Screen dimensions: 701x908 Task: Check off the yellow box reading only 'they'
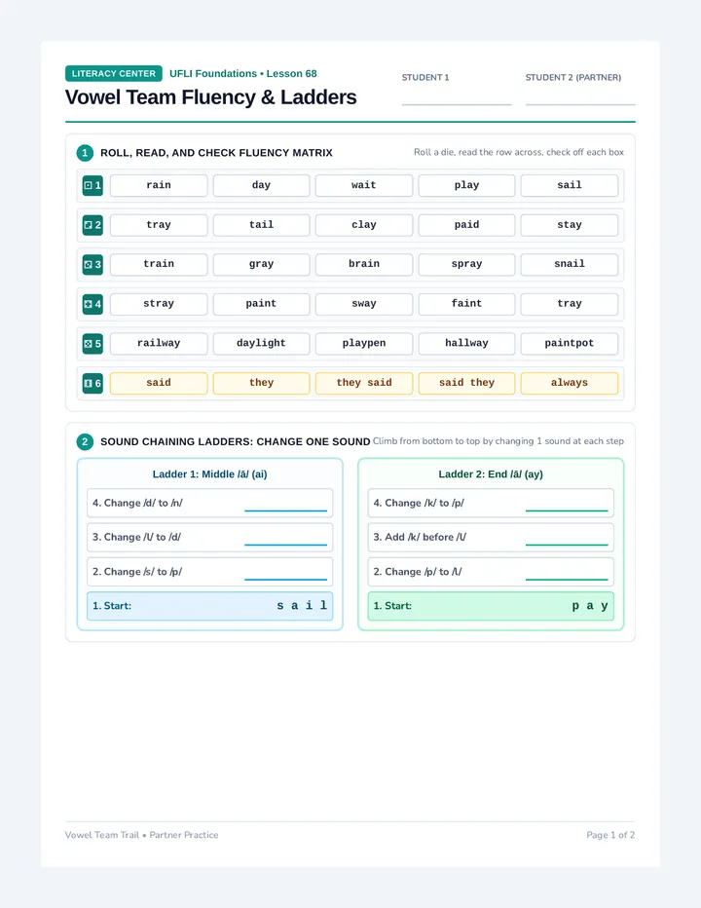tap(261, 383)
